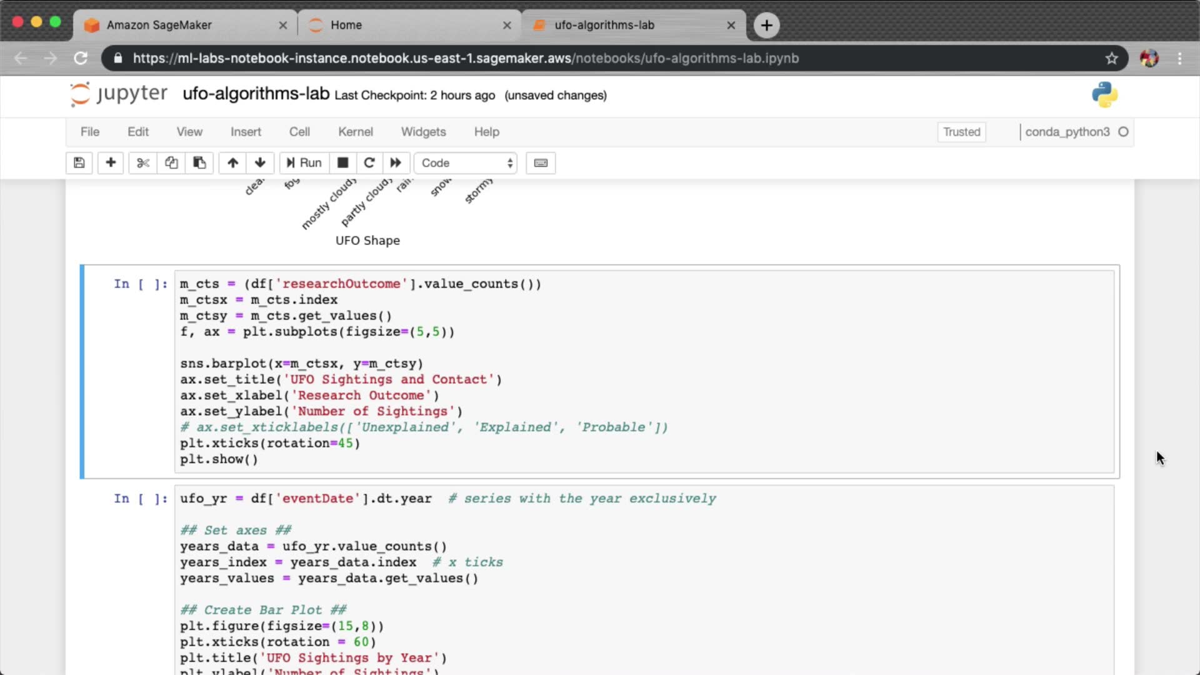Screen dimensions: 1200x675
Task: Click the Trusted notebook button
Action: click(x=961, y=132)
